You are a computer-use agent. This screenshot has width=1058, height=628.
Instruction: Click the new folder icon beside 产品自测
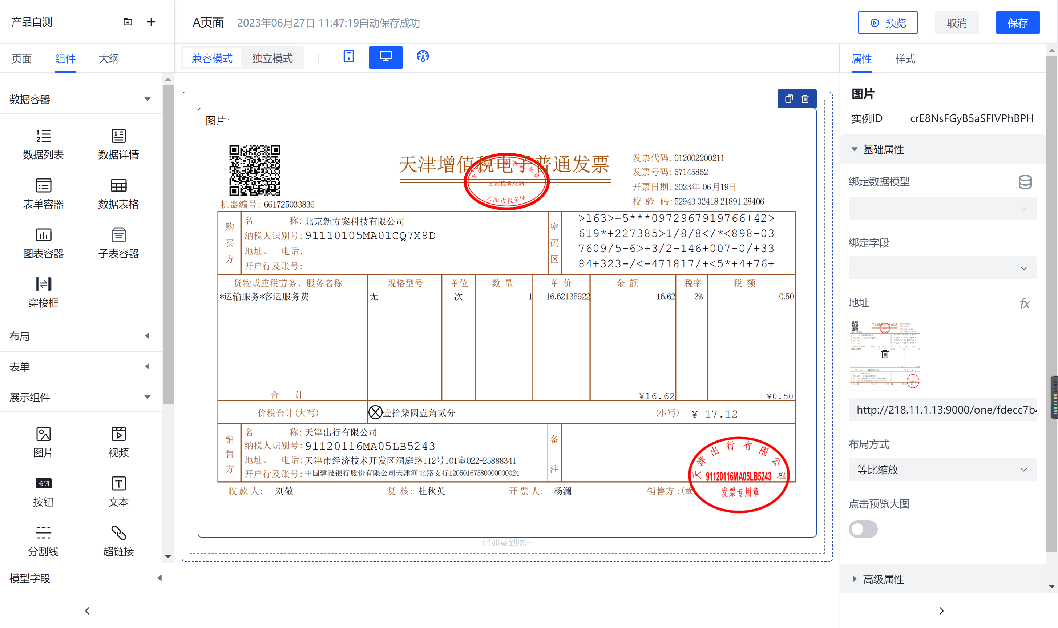point(128,22)
